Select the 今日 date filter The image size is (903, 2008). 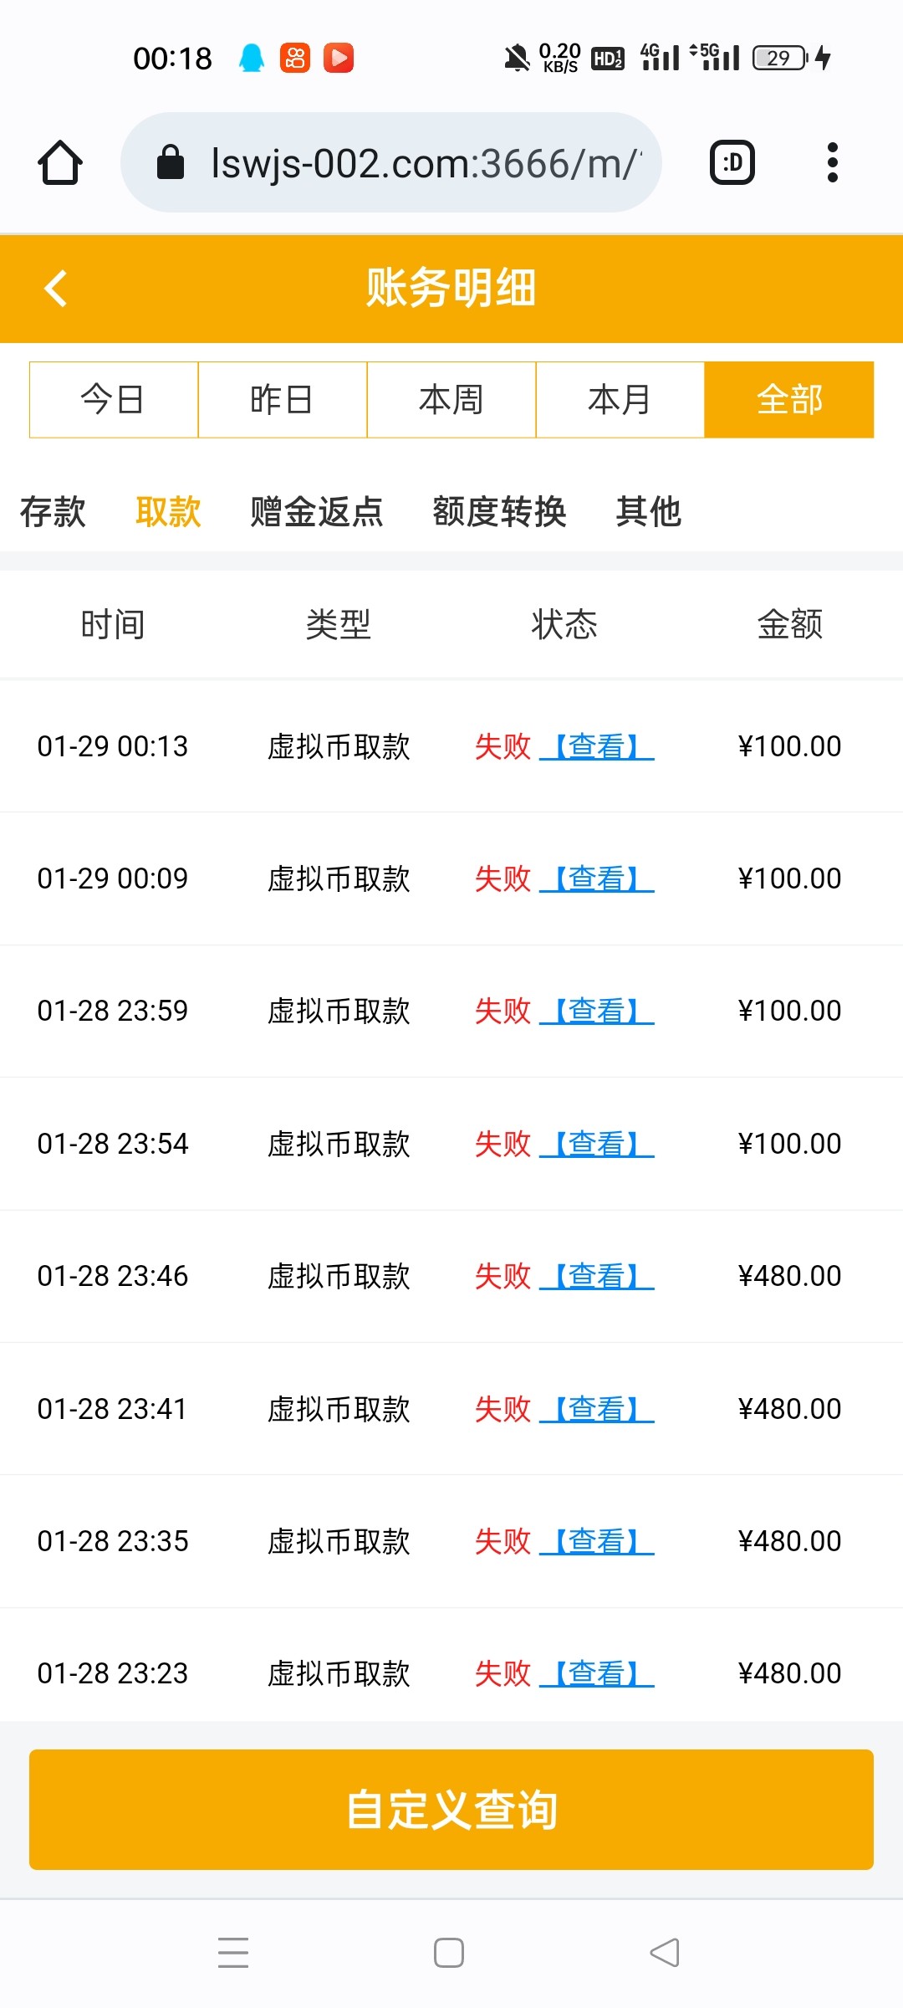point(114,400)
